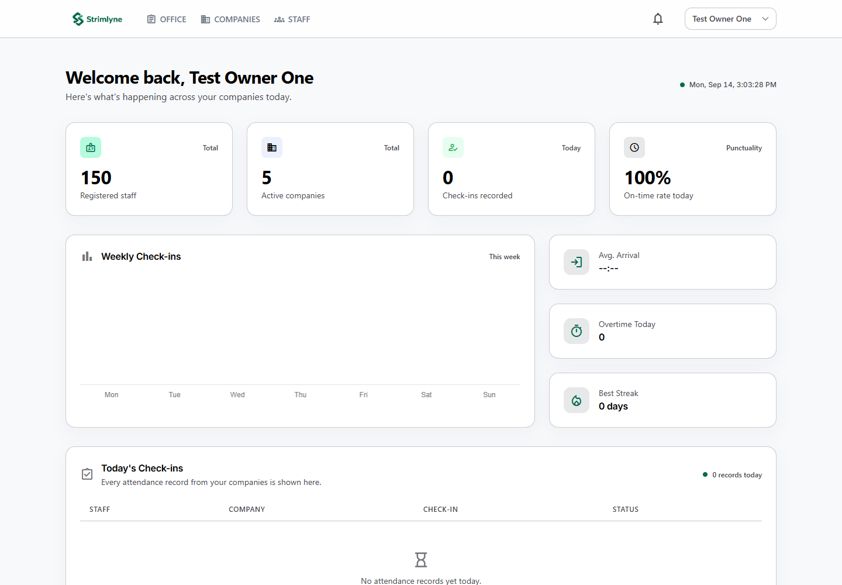The image size is (842, 585).
Task: Click the CHECK-IN column header
Action: (x=441, y=510)
